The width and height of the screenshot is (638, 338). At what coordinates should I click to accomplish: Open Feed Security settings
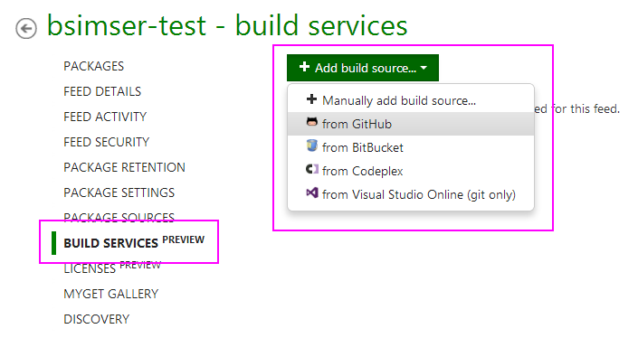(106, 142)
